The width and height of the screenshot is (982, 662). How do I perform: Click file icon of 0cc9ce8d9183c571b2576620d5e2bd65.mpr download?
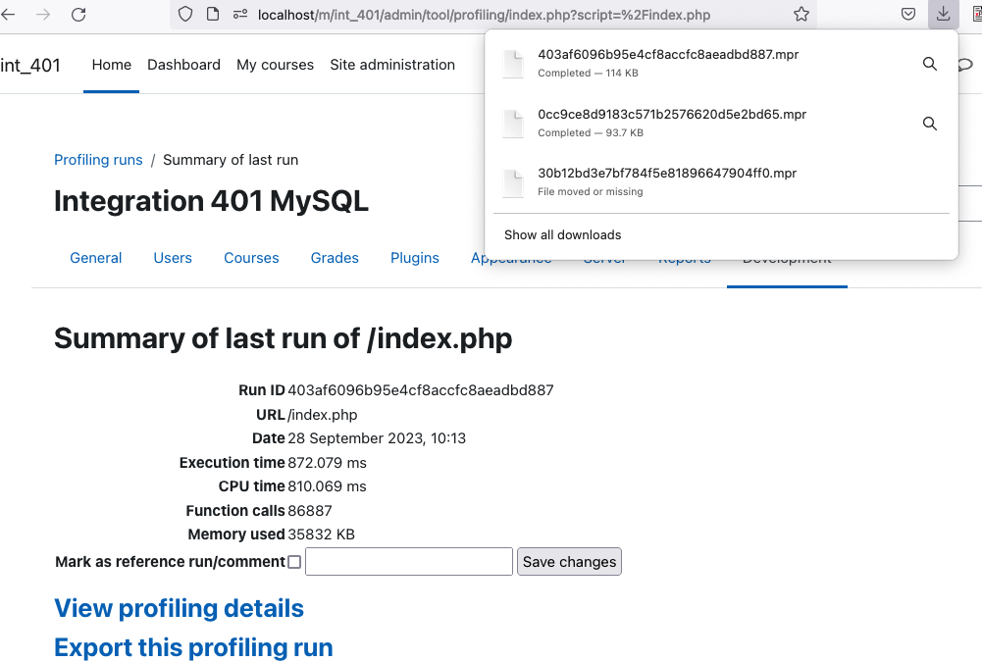(513, 124)
